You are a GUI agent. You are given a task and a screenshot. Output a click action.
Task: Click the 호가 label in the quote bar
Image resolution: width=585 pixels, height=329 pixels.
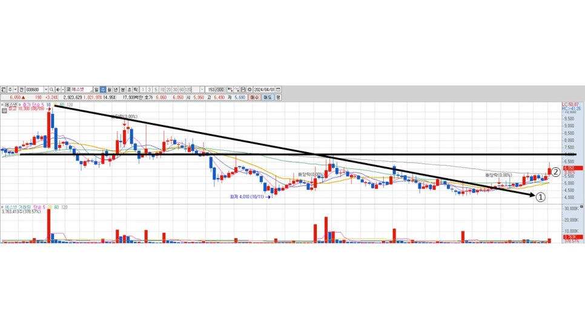point(148,98)
